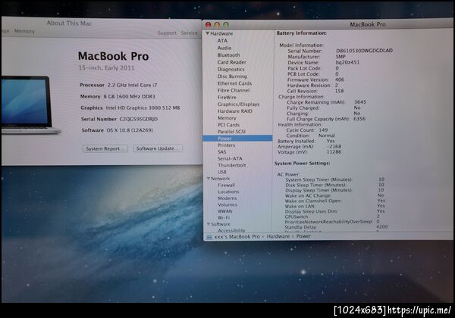Click the Full Charge Capacity value 6356
This screenshot has height=318, width=455.
[359, 119]
